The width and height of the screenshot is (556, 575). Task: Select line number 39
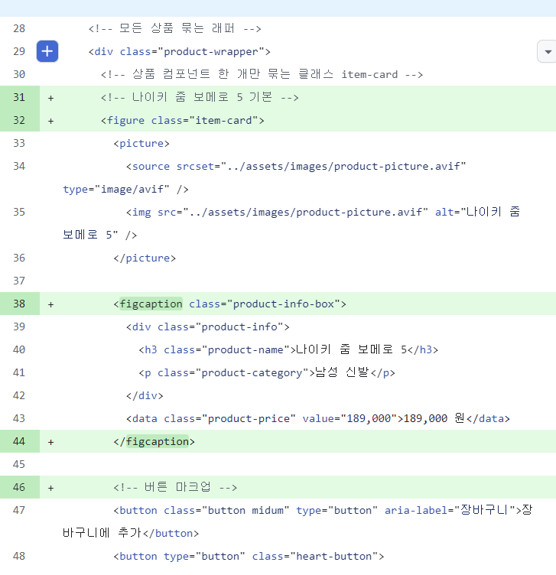tap(19, 326)
